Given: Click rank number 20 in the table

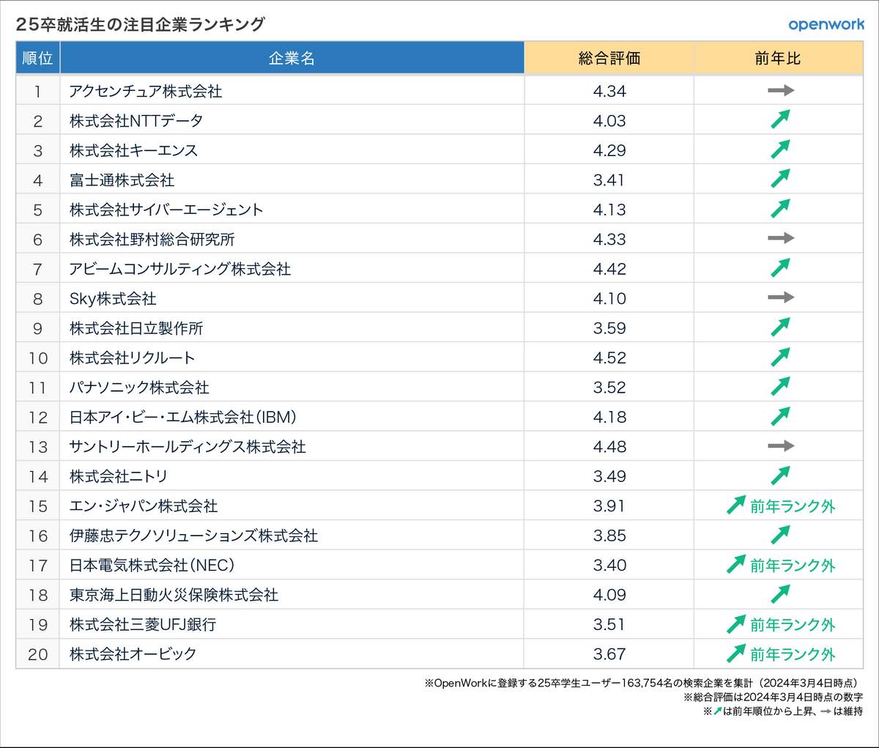Looking at the screenshot, I should click(x=37, y=654).
